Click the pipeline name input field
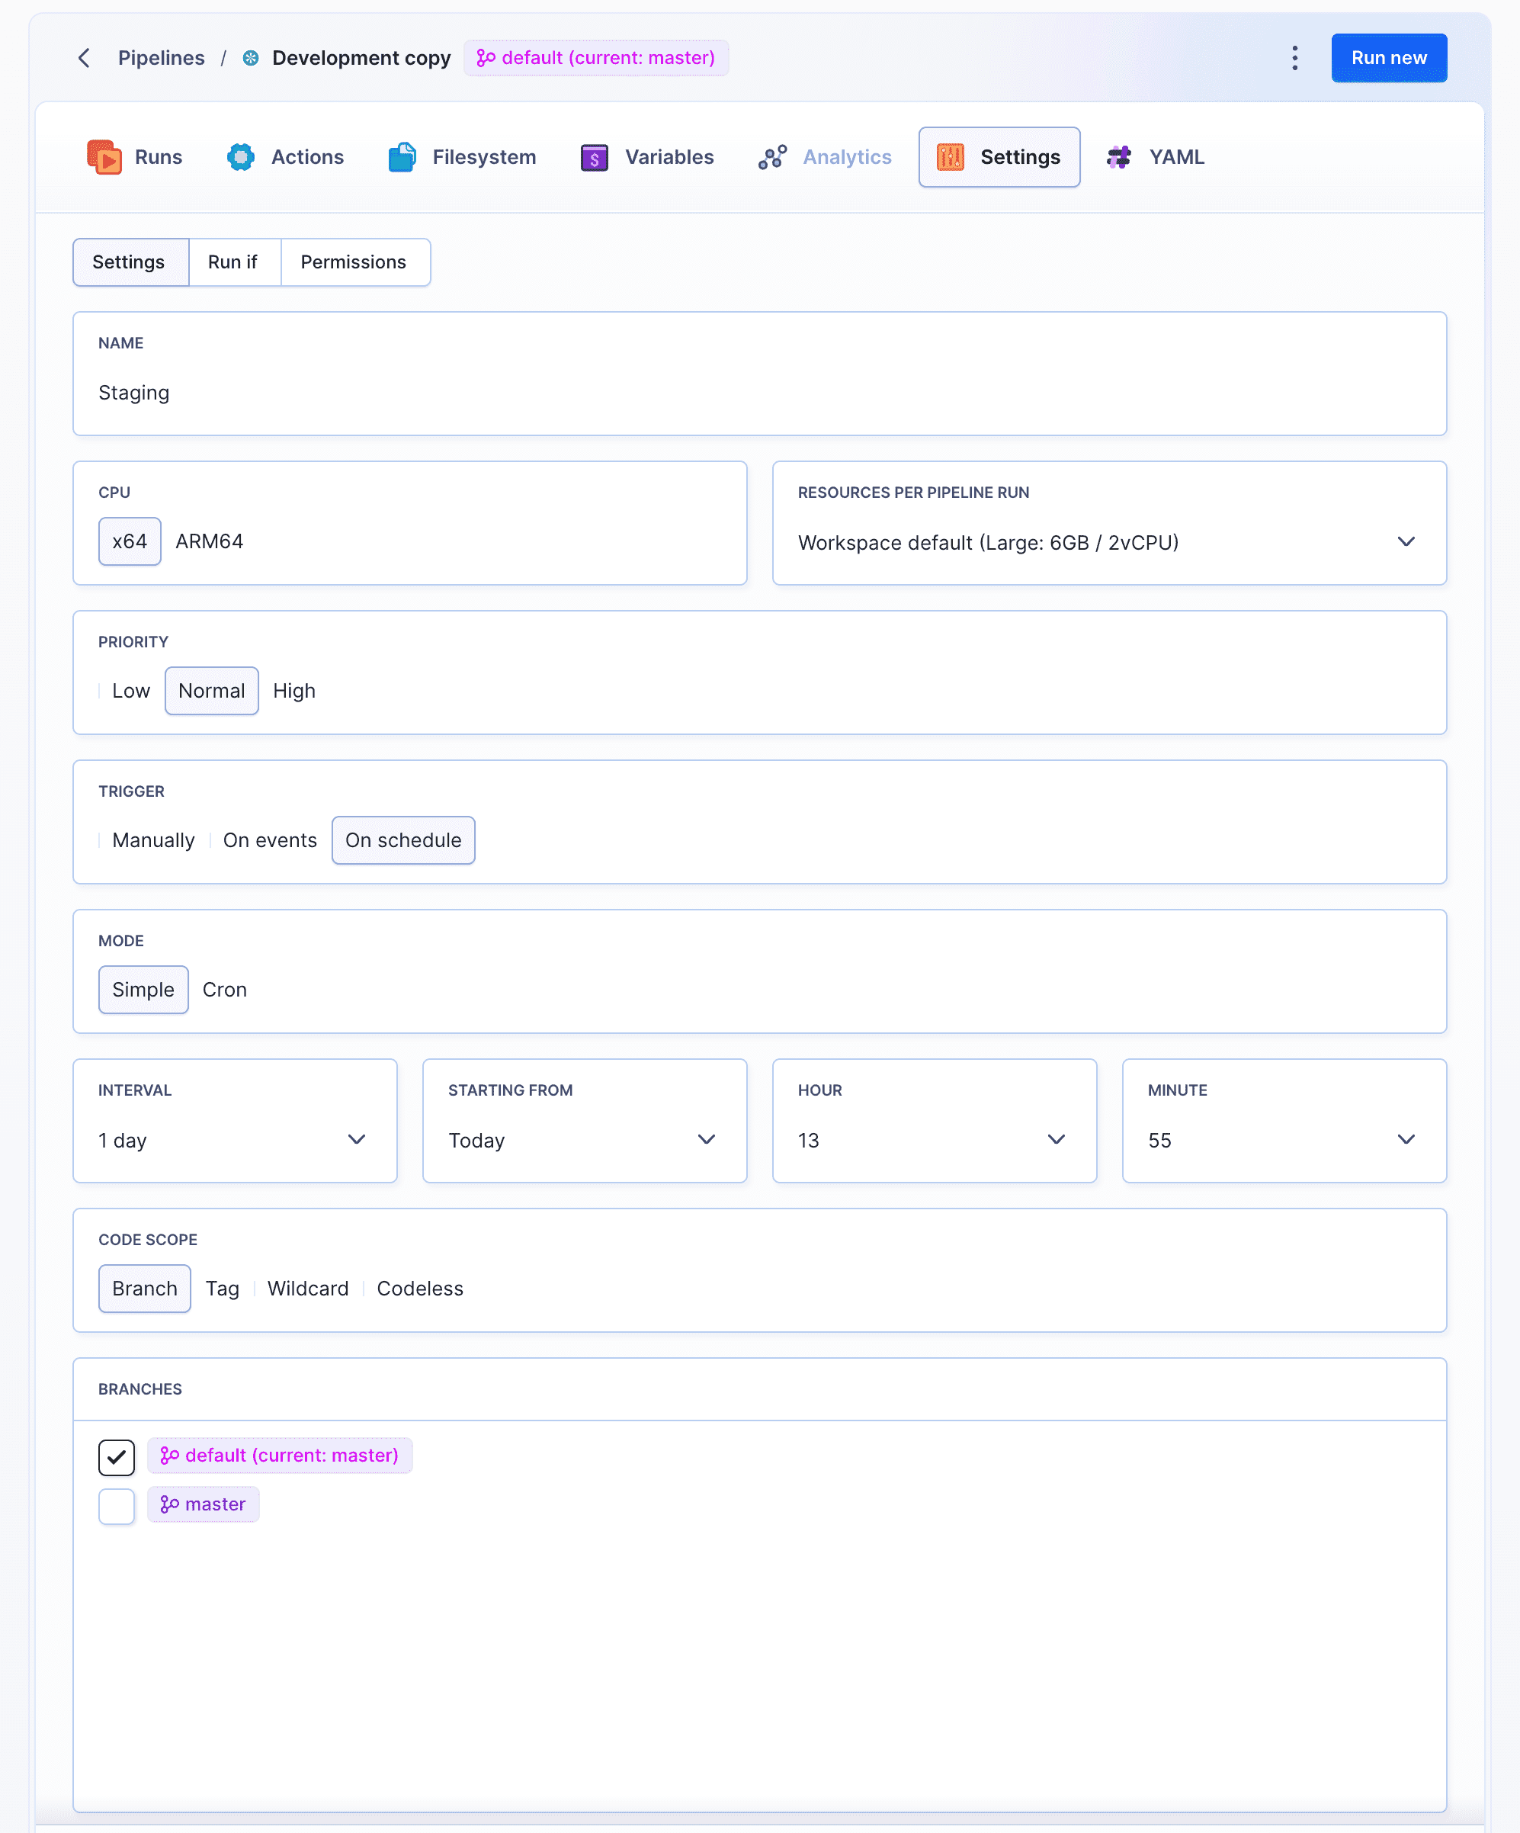Viewport: 1520px width, 1833px height. click(761, 391)
